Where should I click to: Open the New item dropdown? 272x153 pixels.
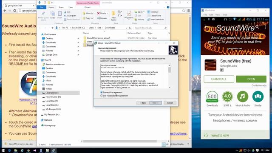click(x=119, y=12)
